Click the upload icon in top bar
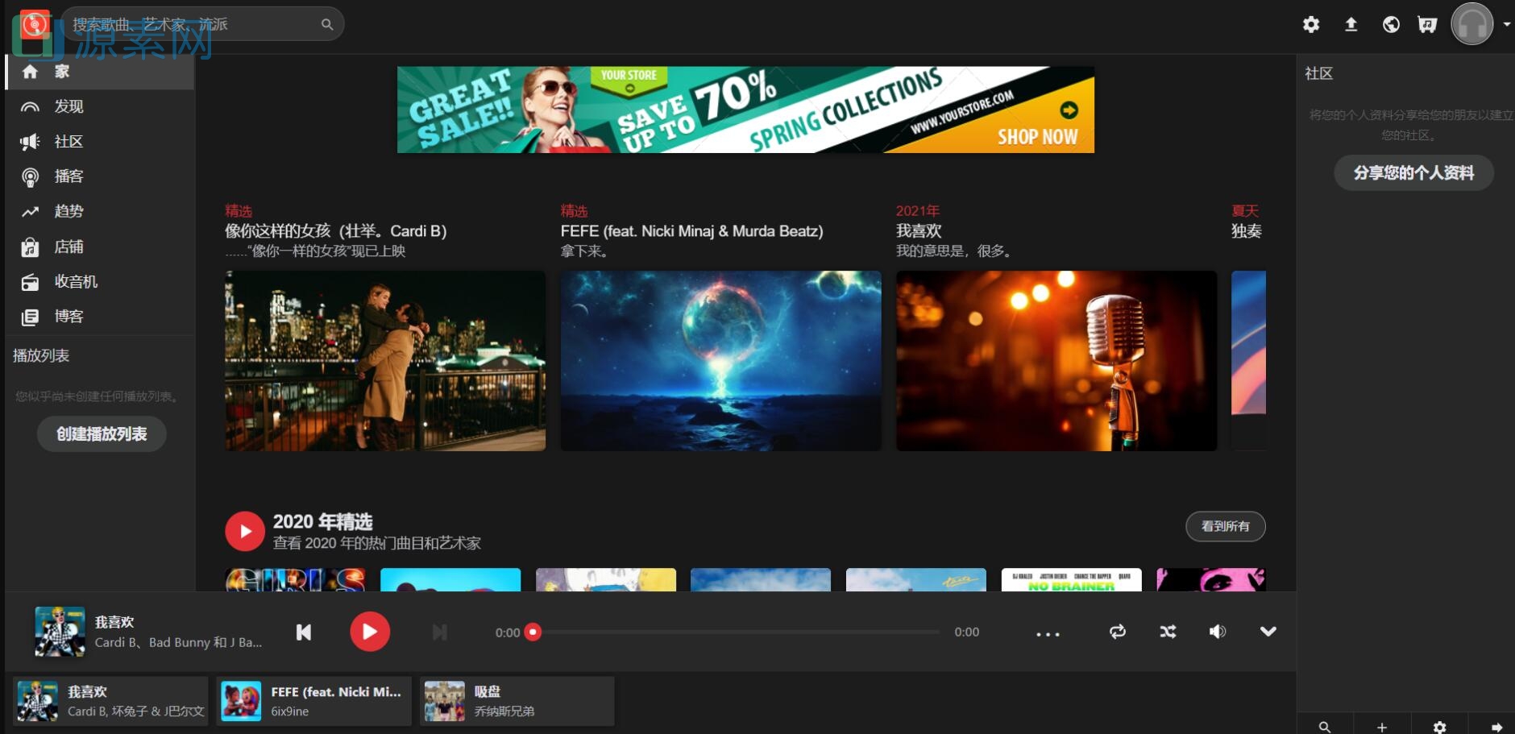This screenshot has width=1515, height=734. pos(1351,25)
